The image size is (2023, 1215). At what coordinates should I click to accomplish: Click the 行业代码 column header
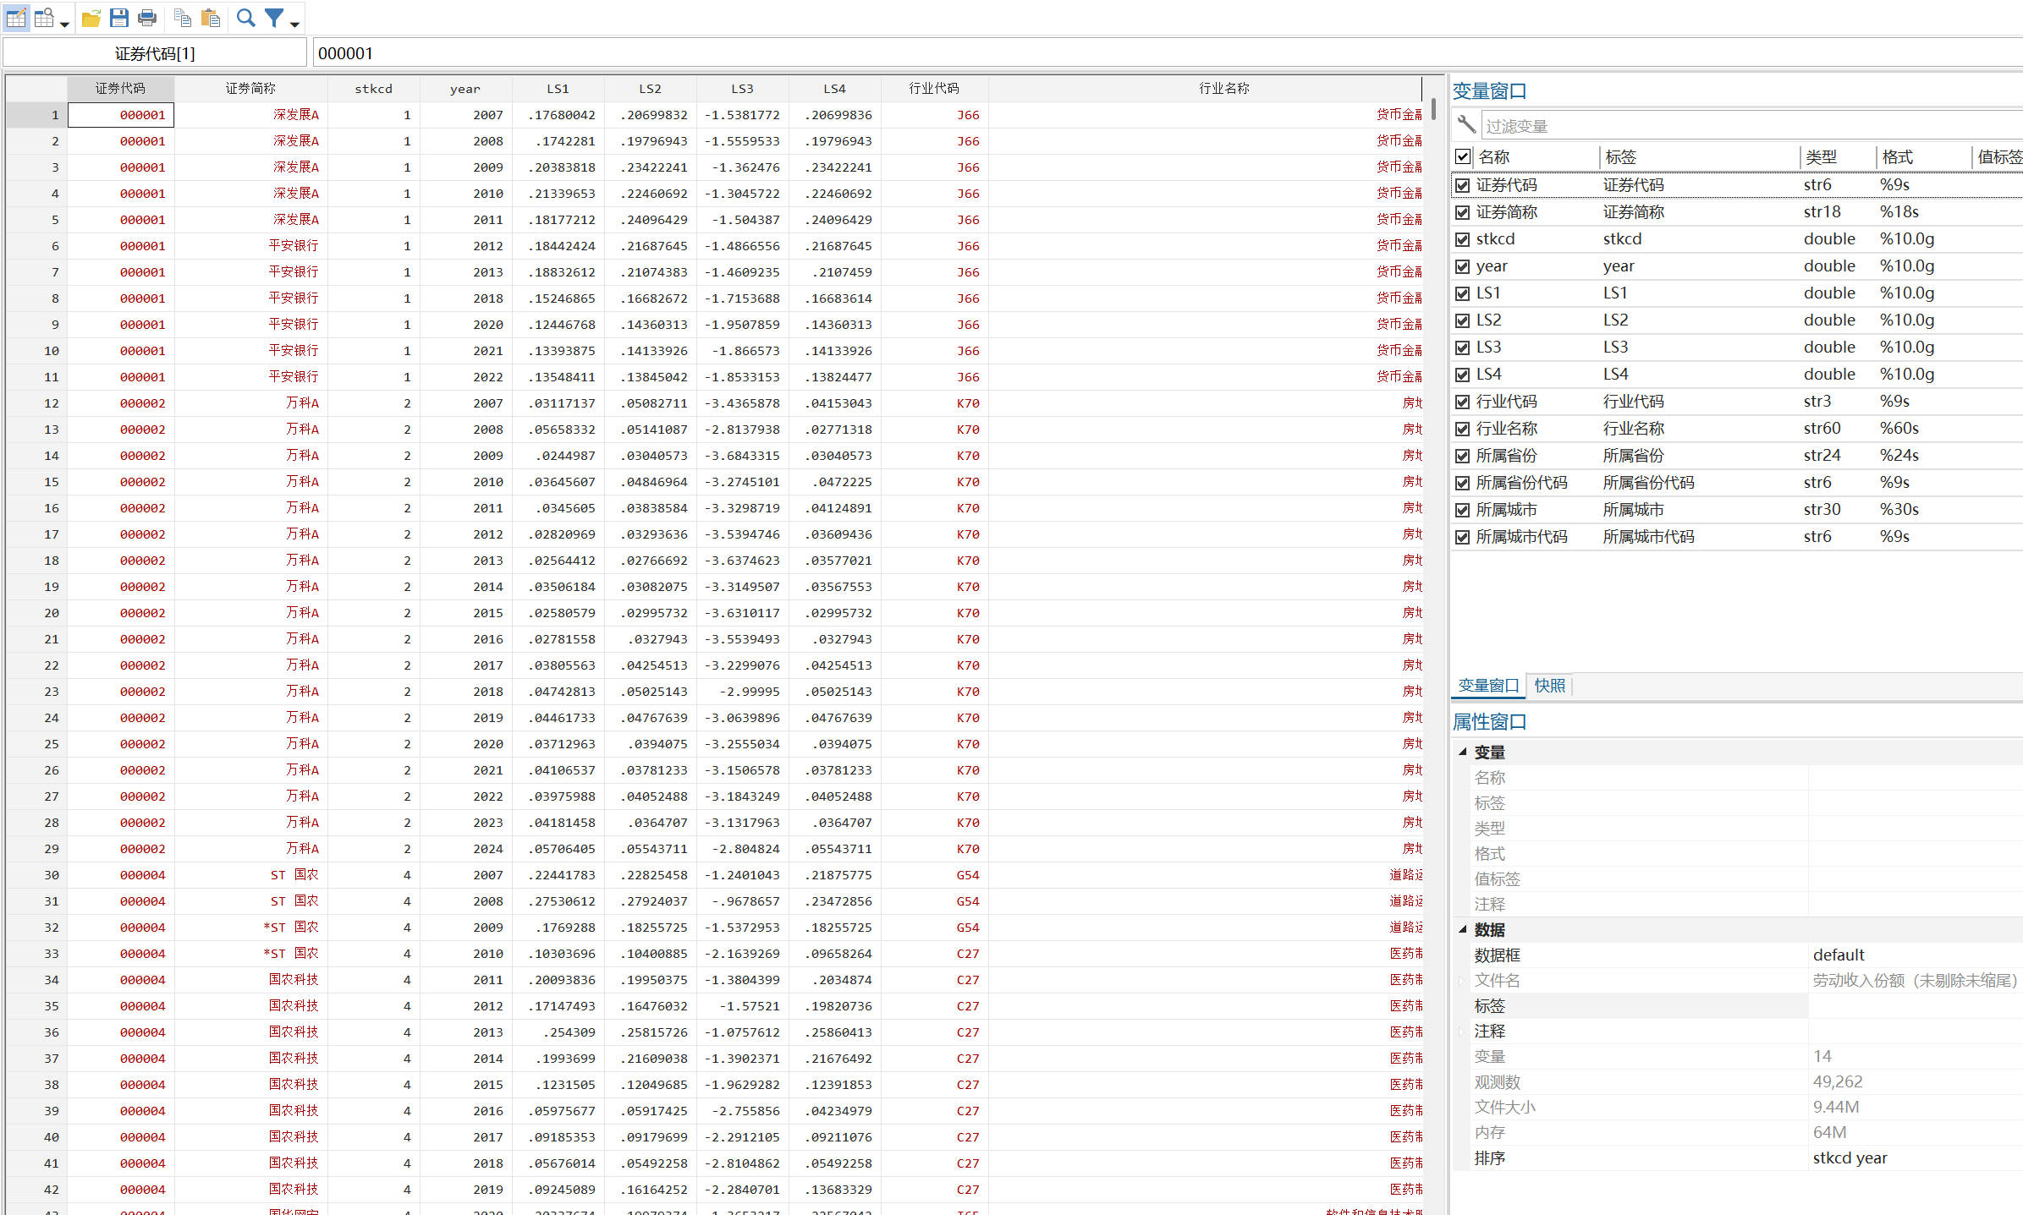(x=933, y=88)
